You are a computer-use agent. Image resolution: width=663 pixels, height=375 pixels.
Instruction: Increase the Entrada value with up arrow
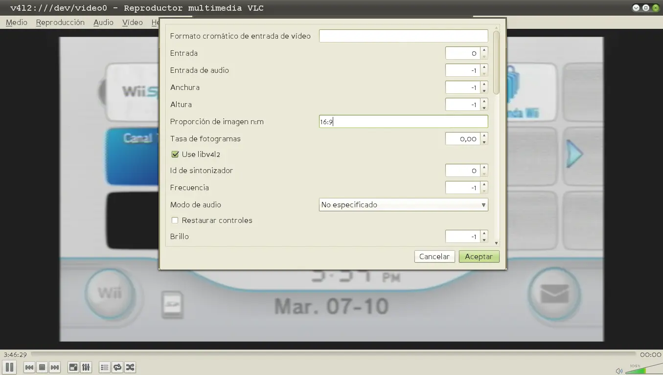[x=484, y=50]
